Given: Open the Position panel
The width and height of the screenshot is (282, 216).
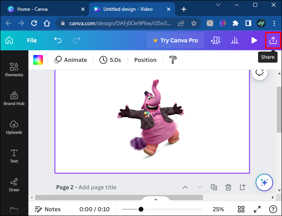Looking at the screenshot, I should pyautogui.click(x=145, y=60).
